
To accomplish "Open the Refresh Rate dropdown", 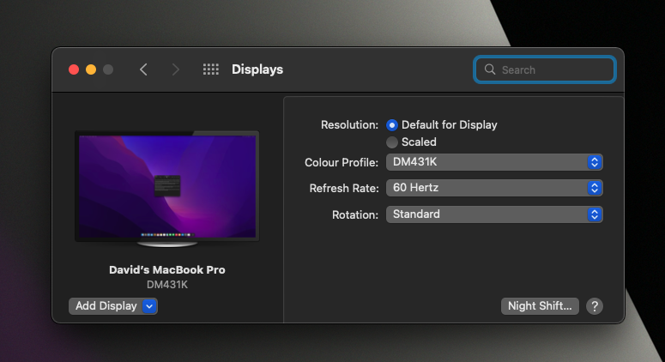I will click(x=494, y=188).
